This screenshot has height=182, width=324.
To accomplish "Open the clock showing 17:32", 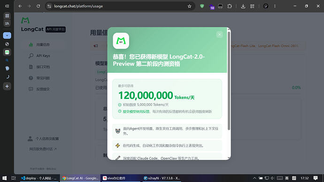I will [x=304, y=178].
